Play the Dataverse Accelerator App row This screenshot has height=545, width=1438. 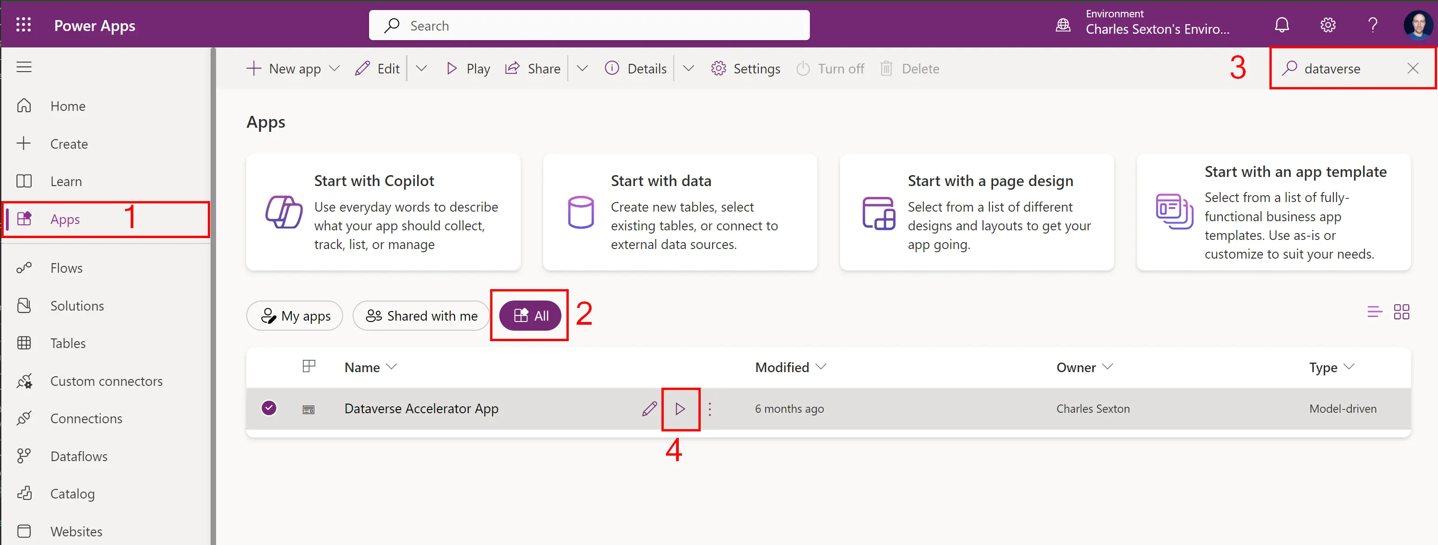(680, 409)
